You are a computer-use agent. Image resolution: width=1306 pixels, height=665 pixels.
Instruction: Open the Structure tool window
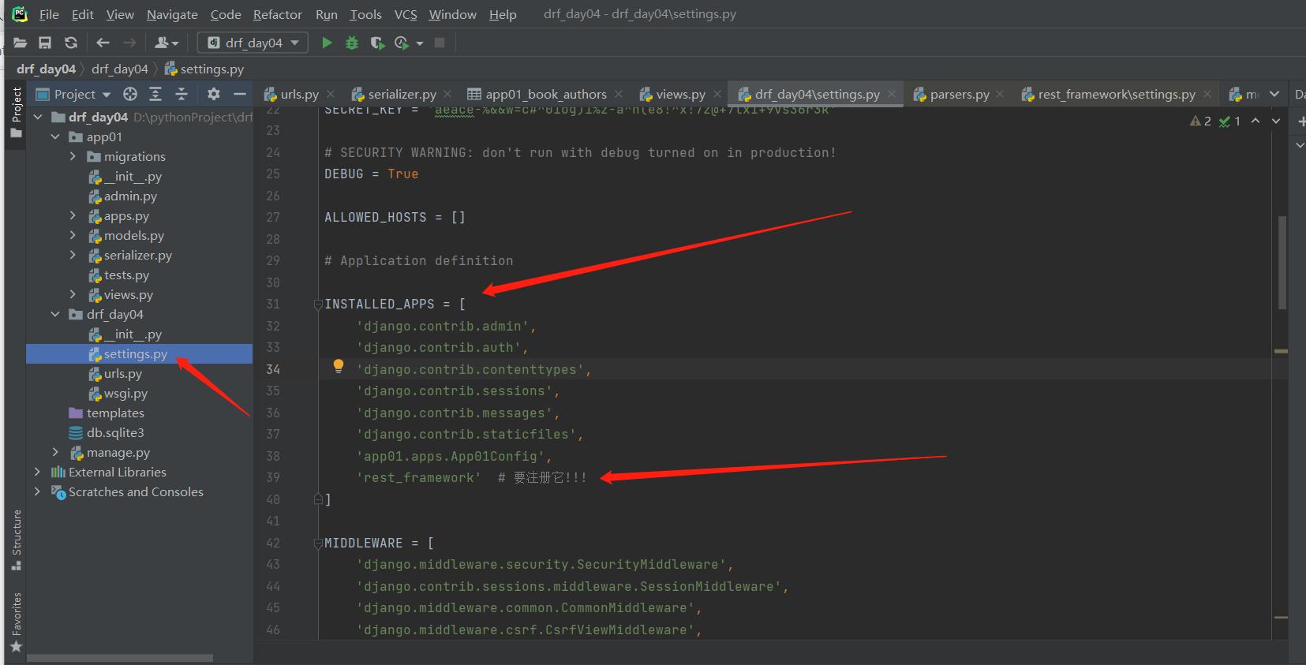(x=17, y=540)
